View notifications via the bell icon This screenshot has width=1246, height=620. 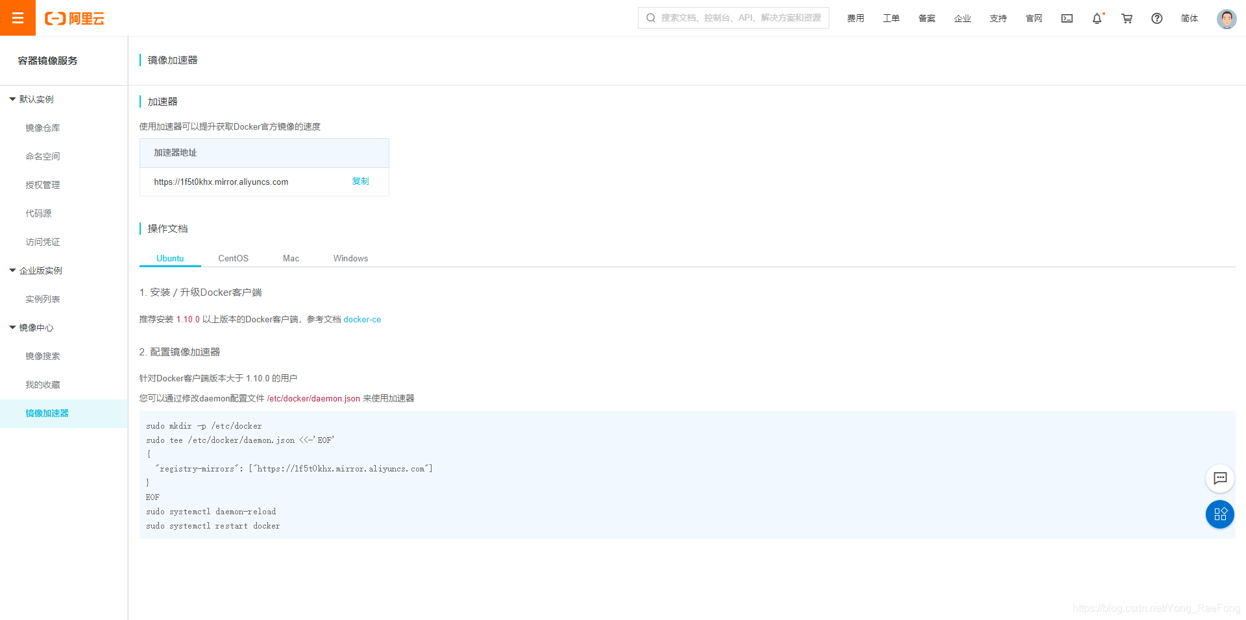[1097, 18]
